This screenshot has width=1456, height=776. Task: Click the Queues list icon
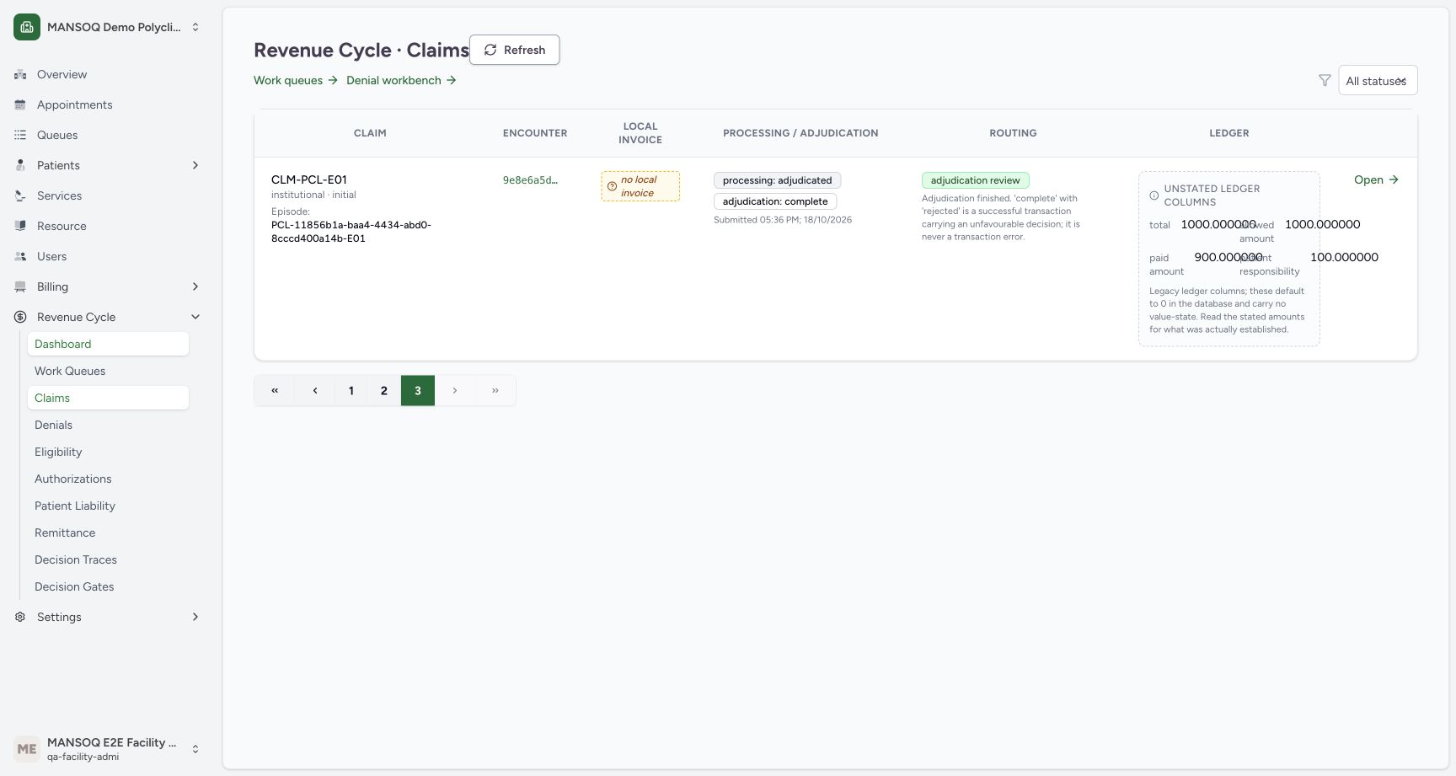tap(20, 135)
